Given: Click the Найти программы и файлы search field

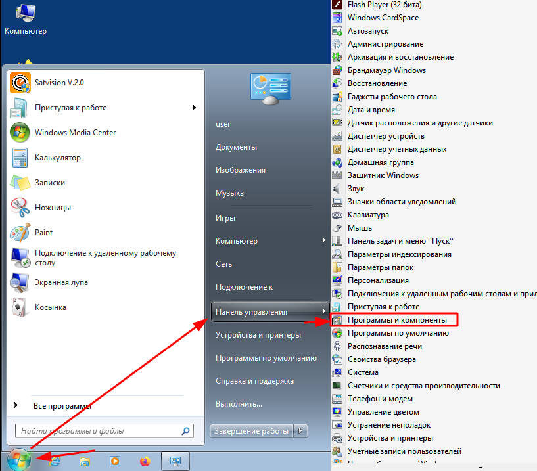Looking at the screenshot, I should 105,431.
